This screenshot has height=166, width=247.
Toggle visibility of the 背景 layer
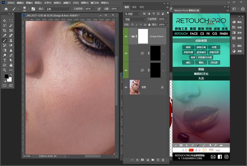(x=126, y=87)
